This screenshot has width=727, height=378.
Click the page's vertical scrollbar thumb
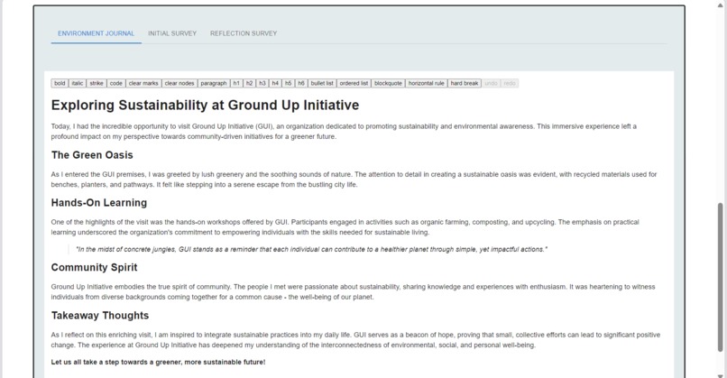720,277
